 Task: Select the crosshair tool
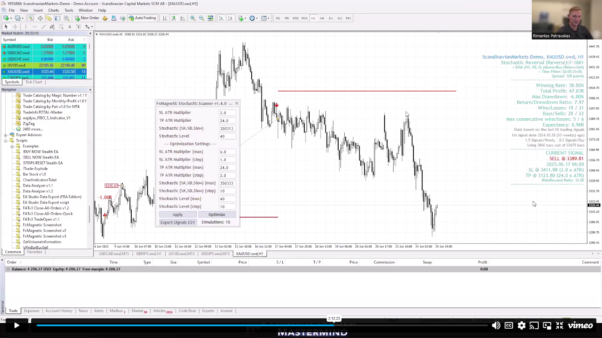[x=15, y=27]
